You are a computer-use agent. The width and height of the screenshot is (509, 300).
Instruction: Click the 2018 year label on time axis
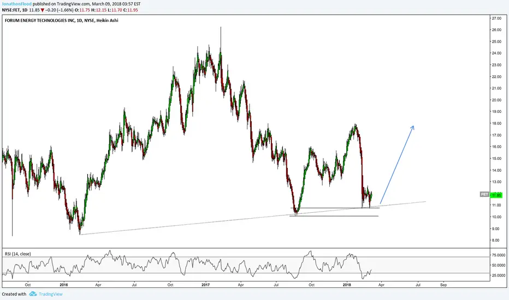tap(347, 285)
